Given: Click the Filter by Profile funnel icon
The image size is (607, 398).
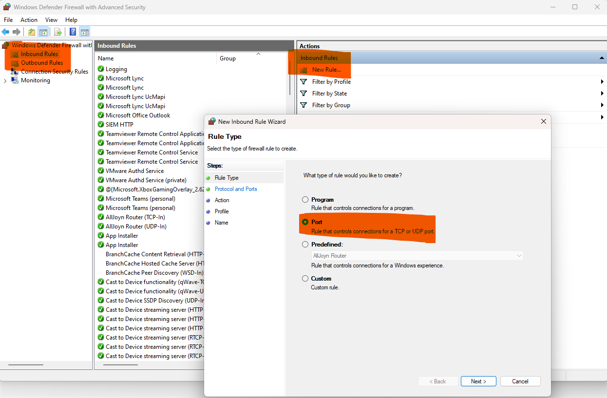Looking at the screenshot, I should tap(303, 82).
